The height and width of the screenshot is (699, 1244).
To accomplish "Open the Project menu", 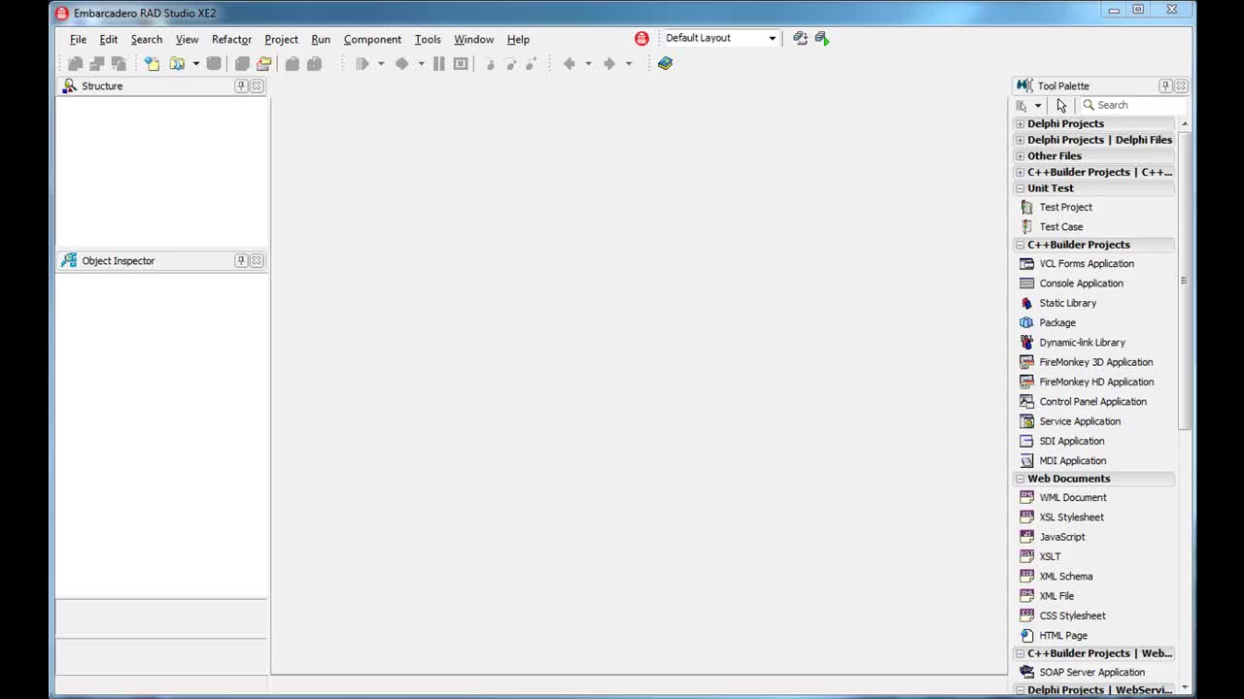I will pyautogui.click(x=281, y=39).
